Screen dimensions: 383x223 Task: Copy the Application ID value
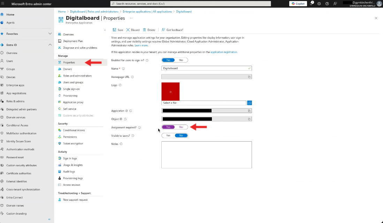tap(250, 111)
